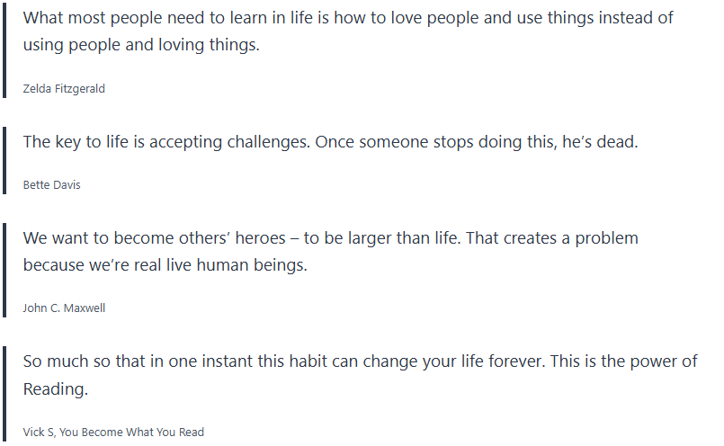Click the quote 'The key to life is accepting challenges'
724x446 pixels.
330,142
